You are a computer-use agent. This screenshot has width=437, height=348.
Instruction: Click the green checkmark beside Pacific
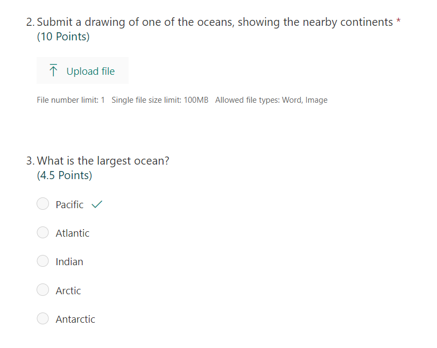[x=97, y=204]
